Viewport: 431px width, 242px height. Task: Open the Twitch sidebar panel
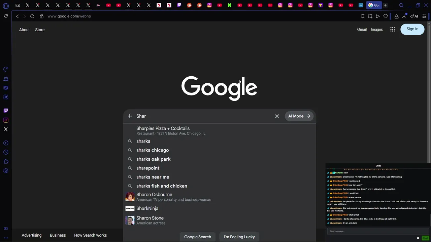tap(6, 111)
